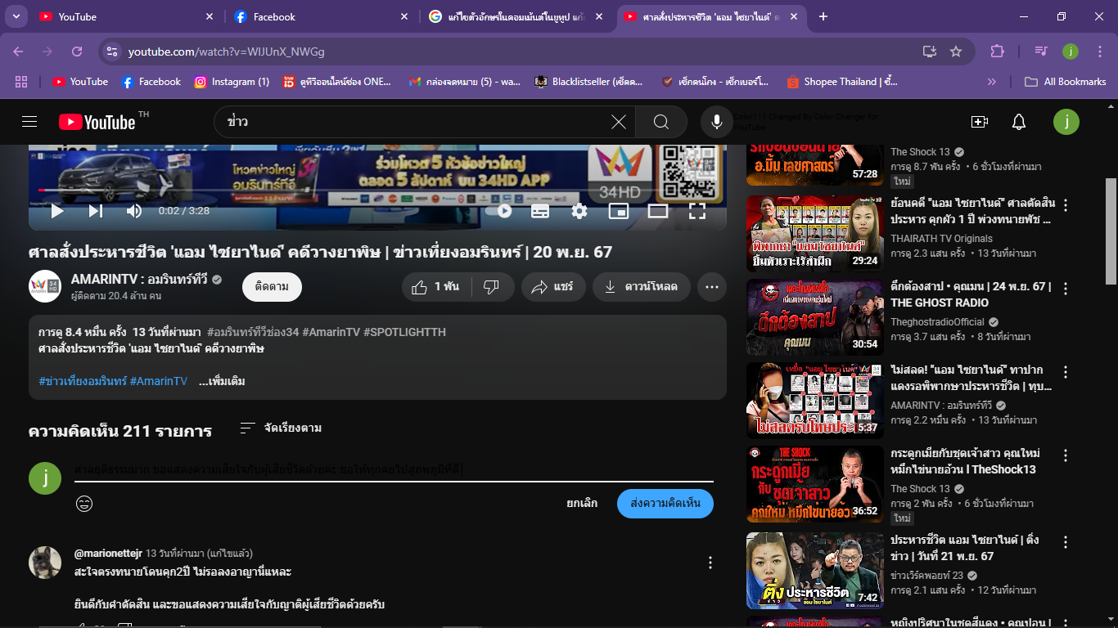Click the magnifier search button
The width and height of the screenshot is (1118, 628).
click(x=661, y=122)
